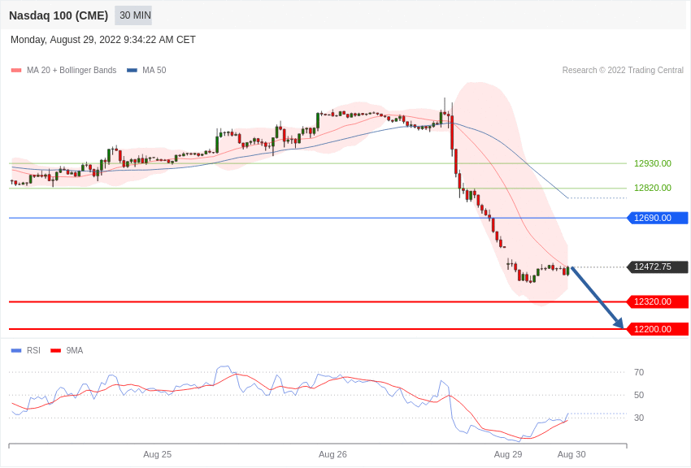Click the date and time line 'Monday, August 29, 2022 9:34:22 AM CET'

[103, 40]
